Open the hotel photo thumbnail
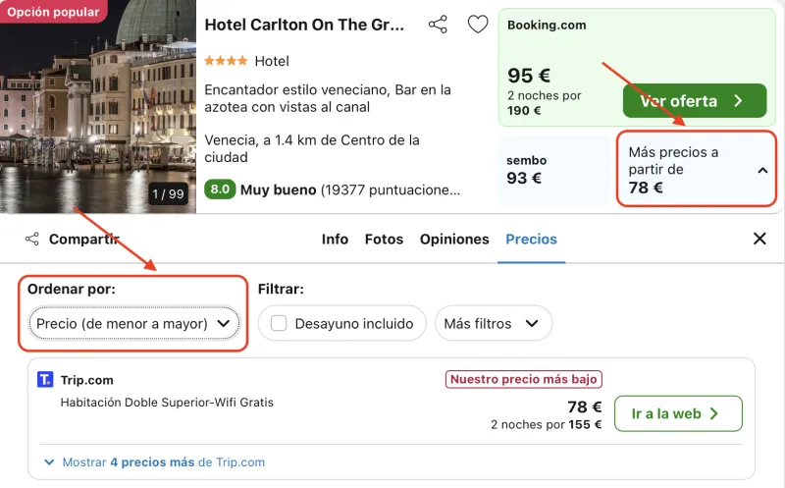The image size is (785, 488). 98,106
